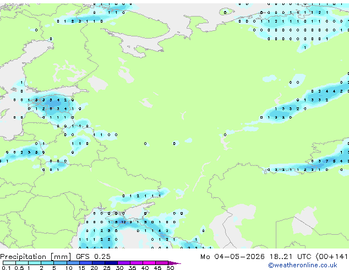Click the "18..21 UTC" time label
Screen dimensions: 349x270
point(290,257)
